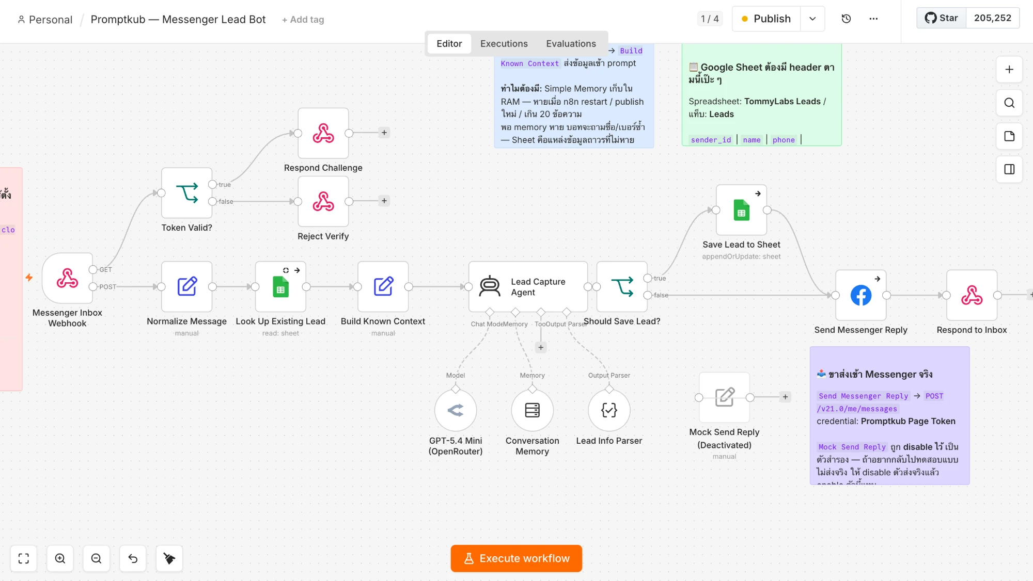
Task: Click the plus after Reject Verify output
Action: point(384,201)
